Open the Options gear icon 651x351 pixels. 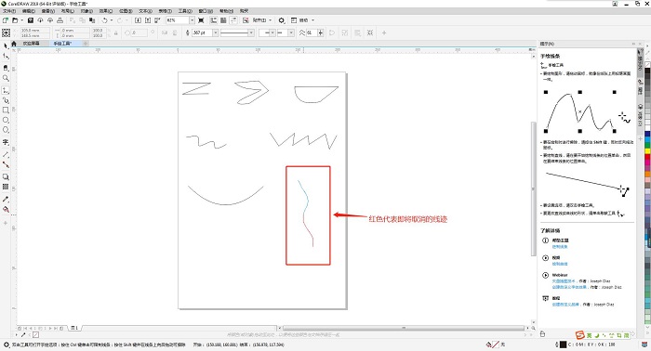tap(282, 20)
